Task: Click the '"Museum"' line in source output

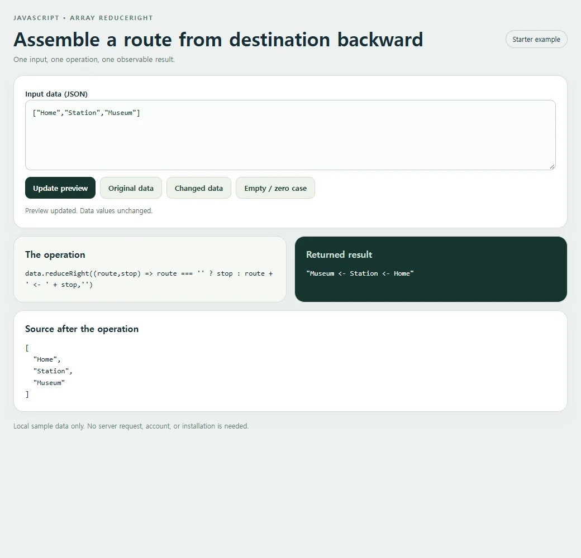Action: 49,383
